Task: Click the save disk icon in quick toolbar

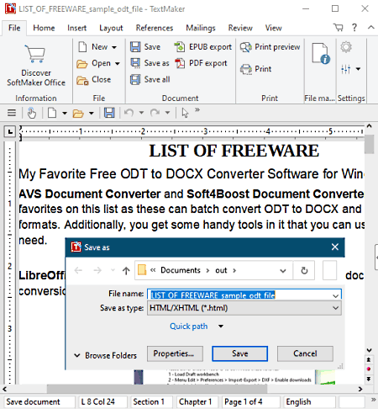Action: (109, 113)
